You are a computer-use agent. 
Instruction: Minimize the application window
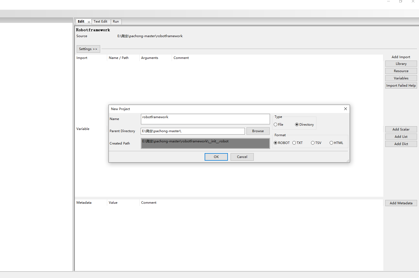pos(388,2)
